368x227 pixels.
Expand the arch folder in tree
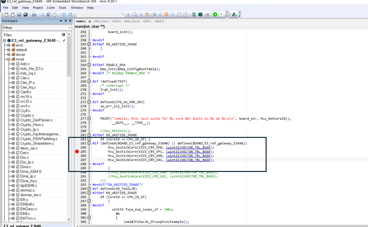(9, 45)
